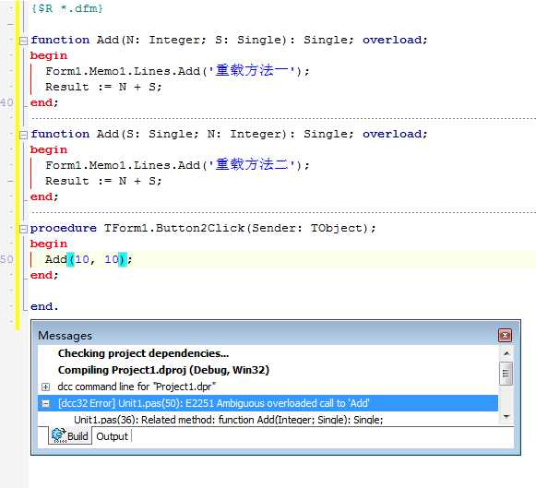Switch to the Build tab
This screenshot has width=536, height=488.
point(70,436)
